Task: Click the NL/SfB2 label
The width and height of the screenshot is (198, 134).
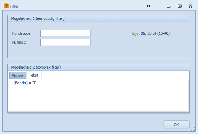Action: [x=19, y=42]
